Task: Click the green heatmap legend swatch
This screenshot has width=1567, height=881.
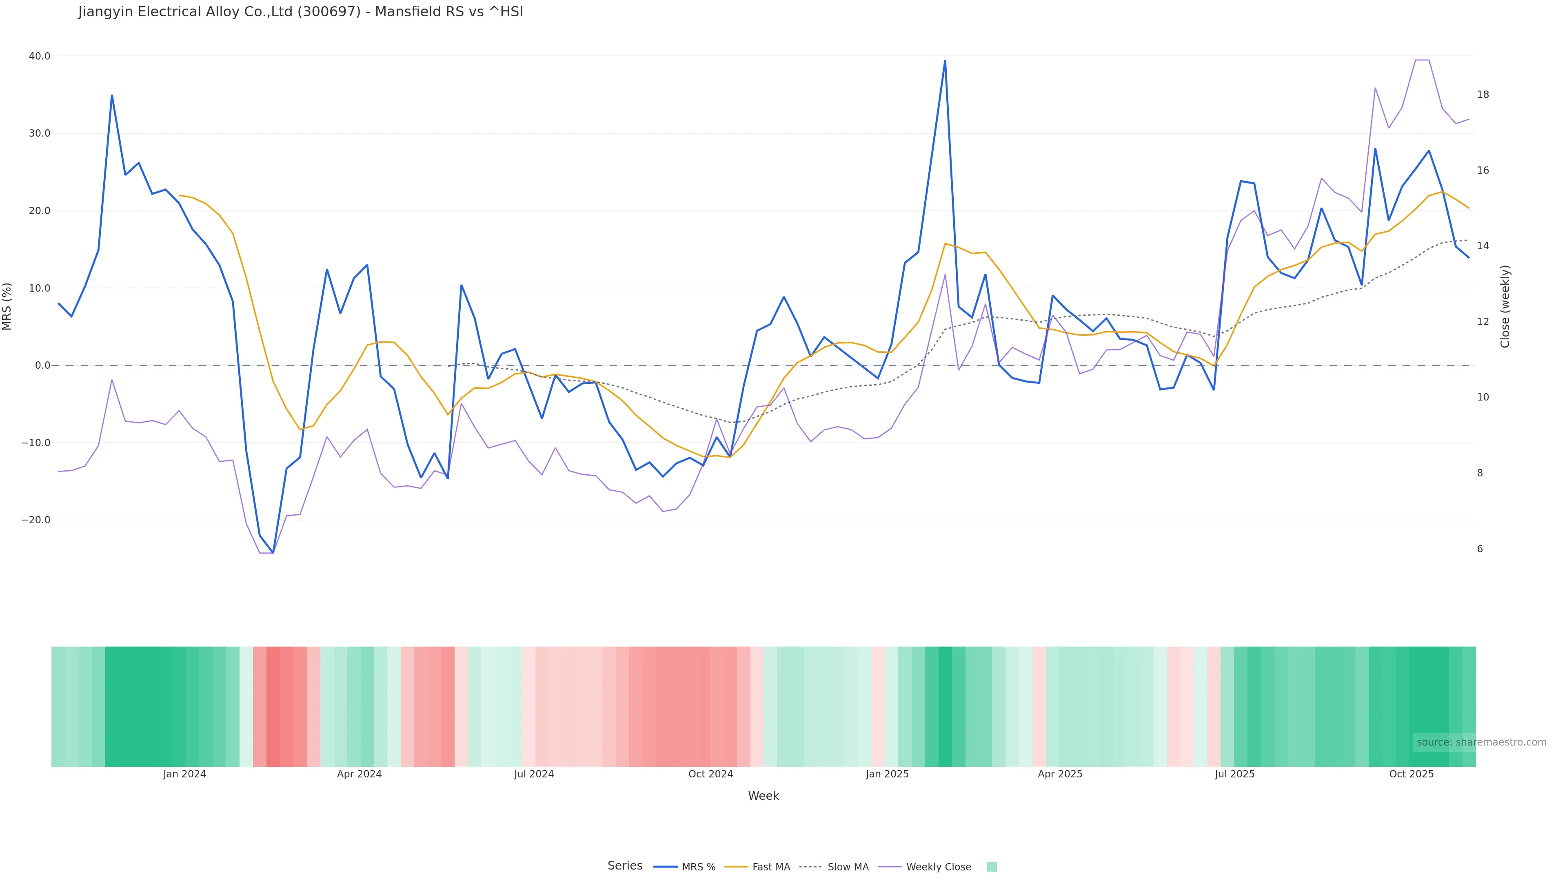Action: (992, 867)
